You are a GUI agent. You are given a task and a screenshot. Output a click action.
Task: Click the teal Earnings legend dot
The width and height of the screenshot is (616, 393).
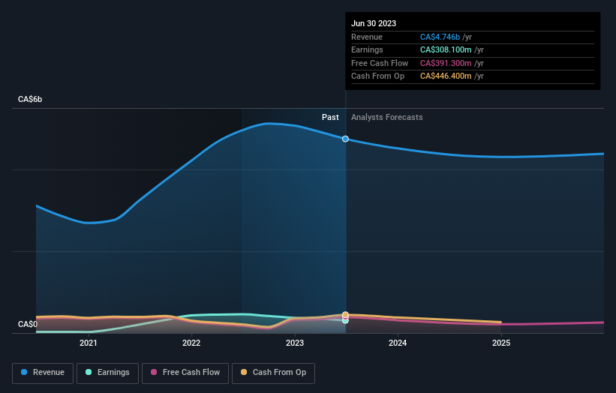coord(89,372)
